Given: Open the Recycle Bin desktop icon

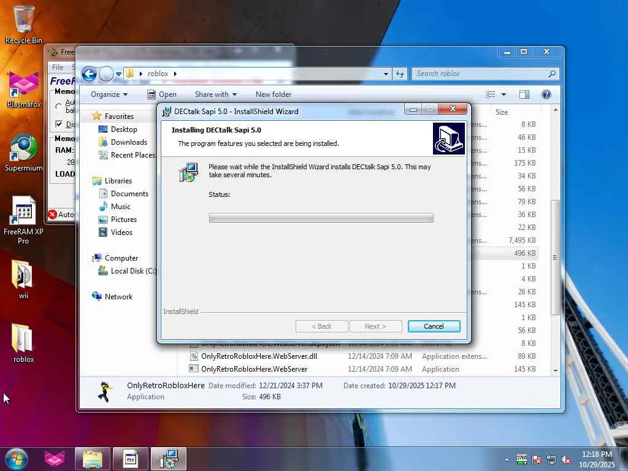Looking at the screenshot, I should pyautogui.click(x=23, y=24).
